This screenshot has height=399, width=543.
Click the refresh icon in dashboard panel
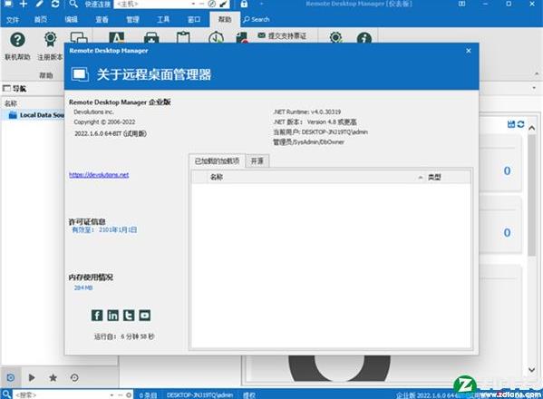[x=520, y=124]
